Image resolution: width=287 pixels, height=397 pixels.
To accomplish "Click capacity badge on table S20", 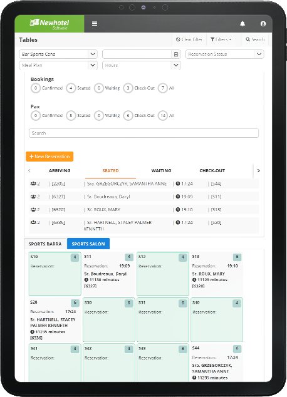I will [x=75, y=303].
